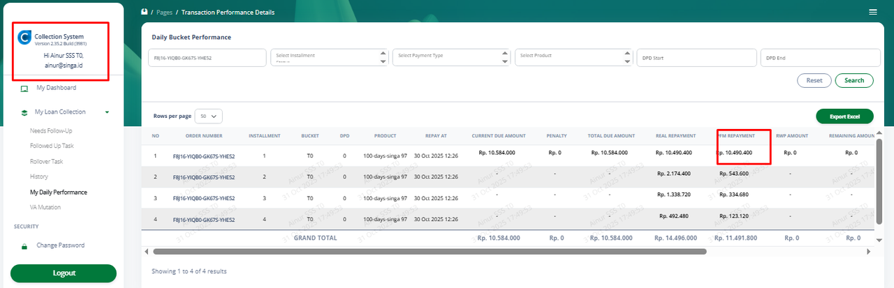
Task: Click grand total Rp. 14.496.000
Action: pyautogui.click(x=674, y=238)
